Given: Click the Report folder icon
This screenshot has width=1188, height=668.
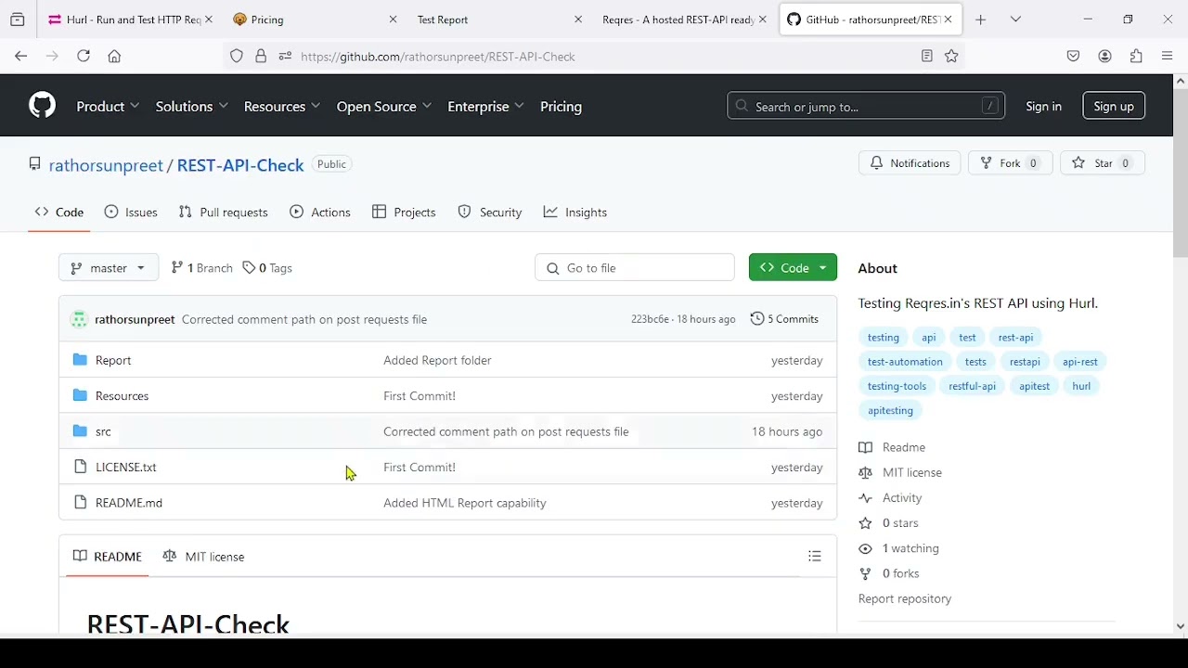Looking at the screenshot, I should (80, 360).
